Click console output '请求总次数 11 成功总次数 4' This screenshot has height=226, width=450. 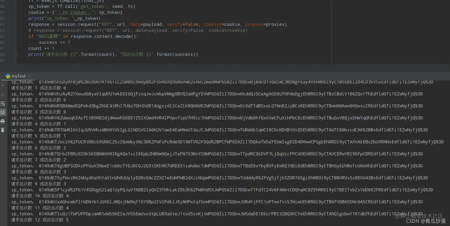(40, 208)
